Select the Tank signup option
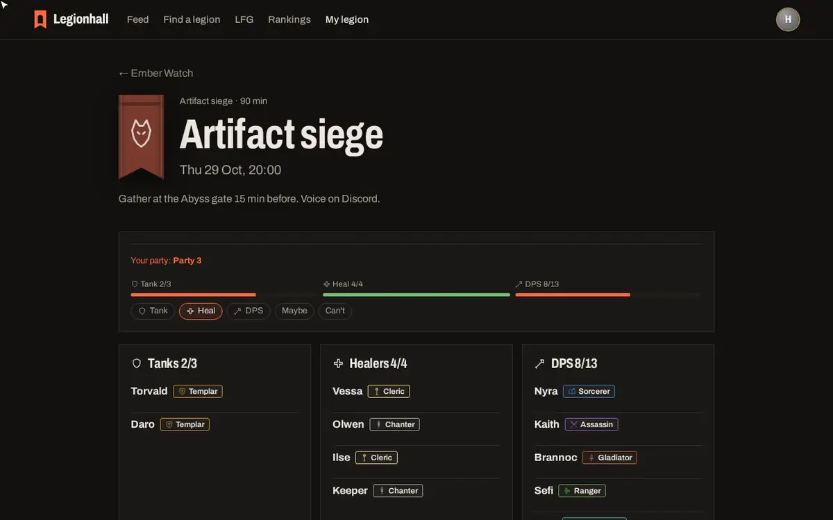833x520 pixels. [x=153, y=311]
